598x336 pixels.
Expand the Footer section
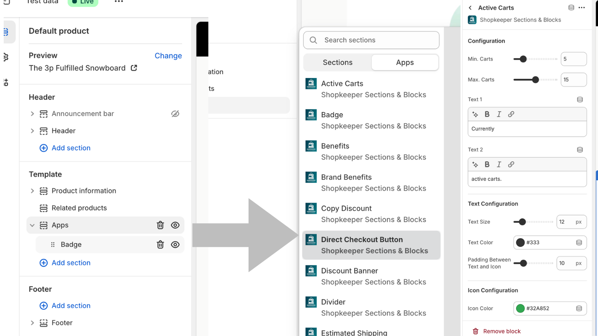[x=32, y=323]
